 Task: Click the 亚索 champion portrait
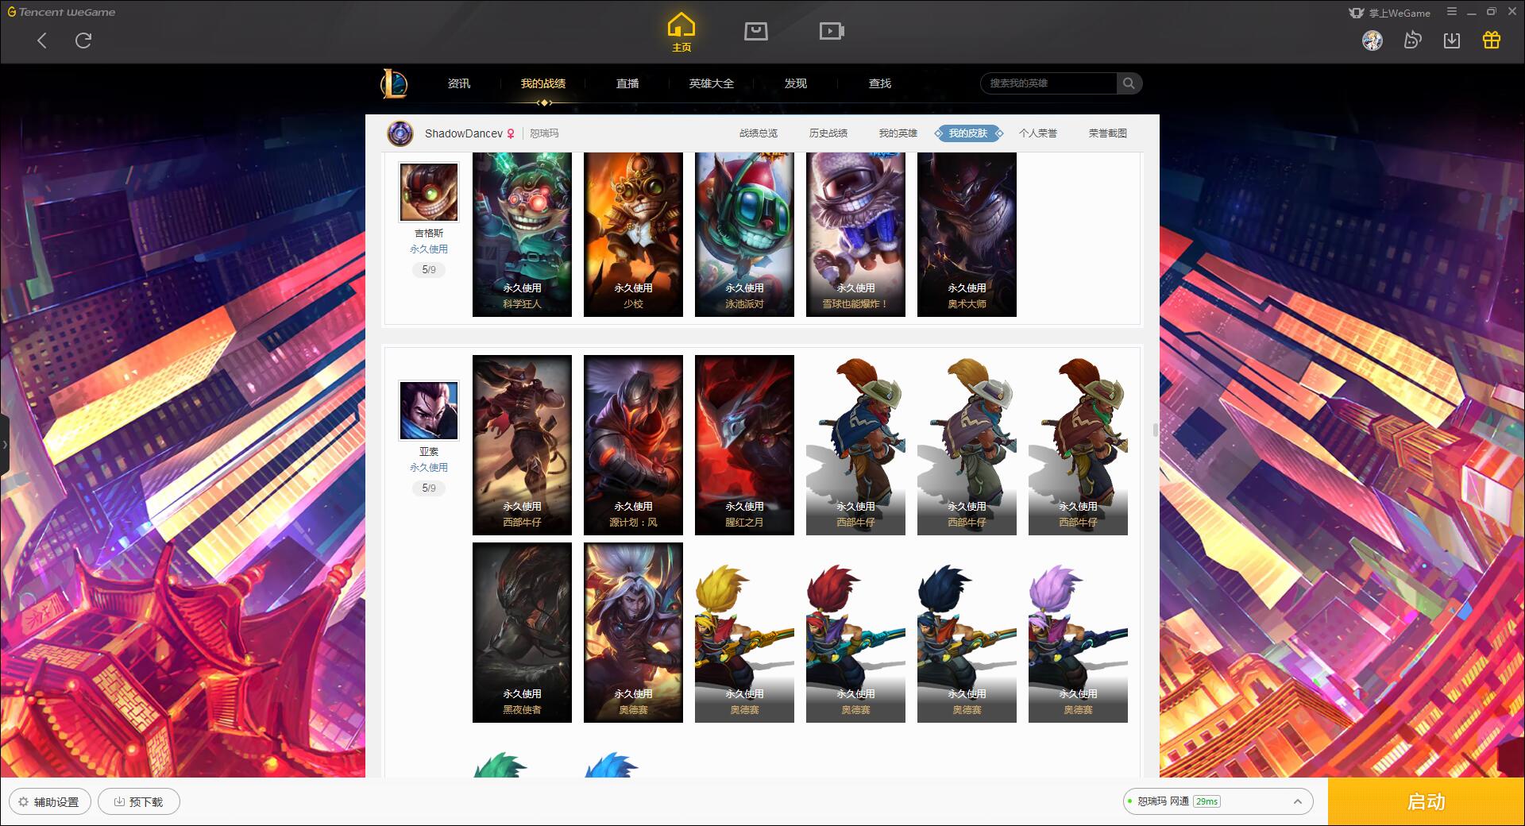429,411
